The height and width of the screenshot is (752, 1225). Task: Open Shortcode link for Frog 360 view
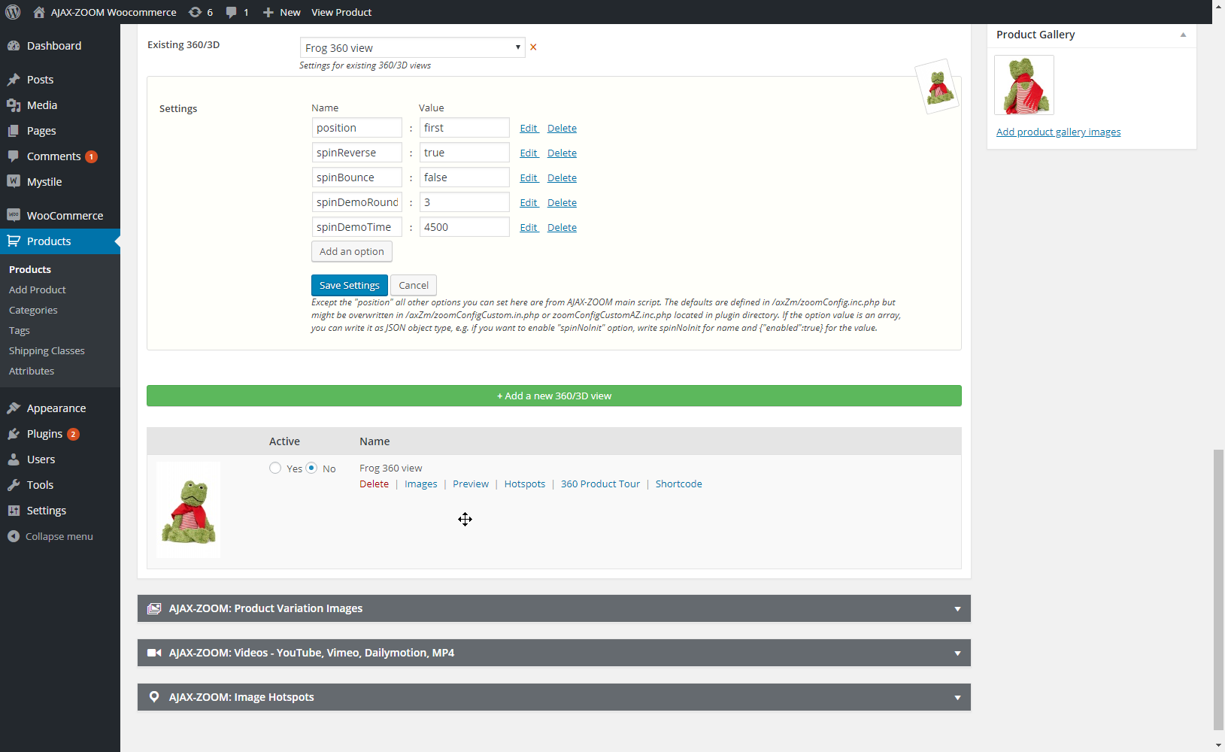click(x=679, y=484)
